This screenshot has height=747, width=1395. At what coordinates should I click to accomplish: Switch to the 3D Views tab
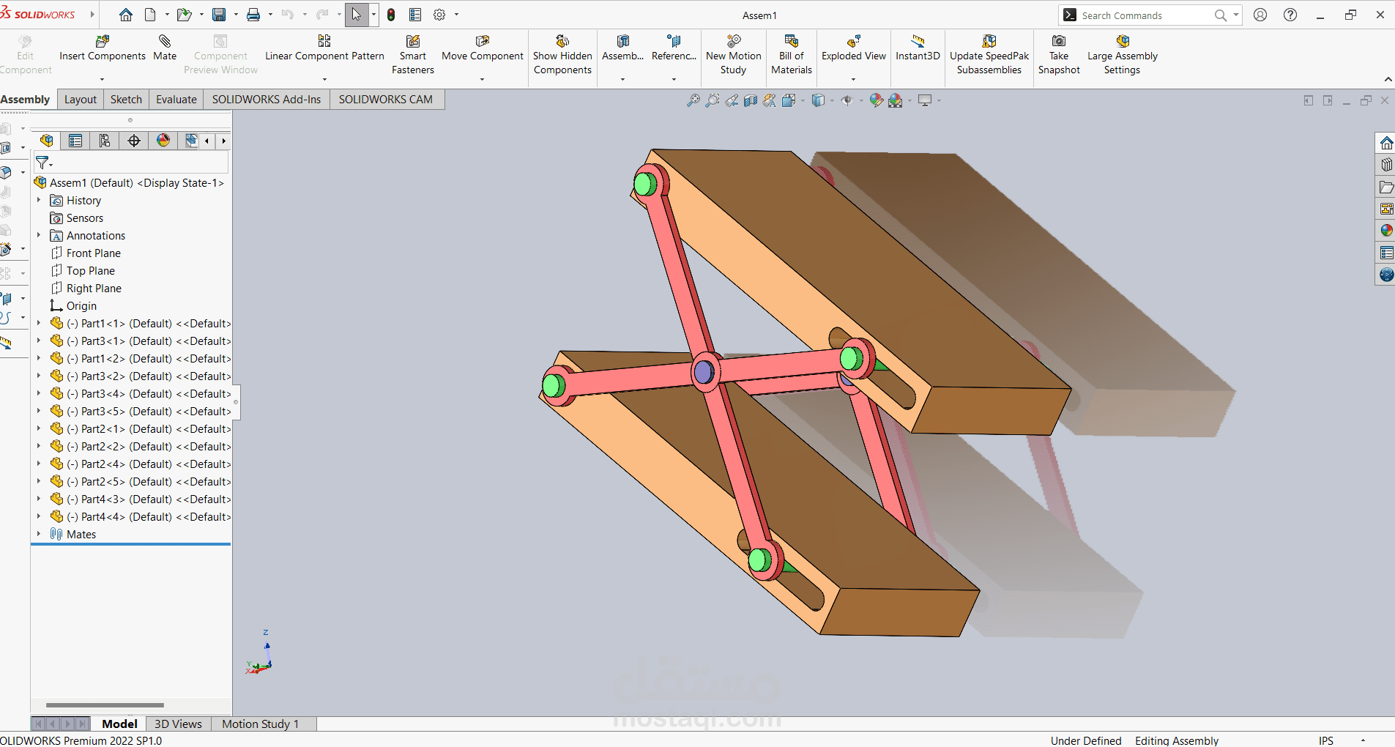click(178, 724)
